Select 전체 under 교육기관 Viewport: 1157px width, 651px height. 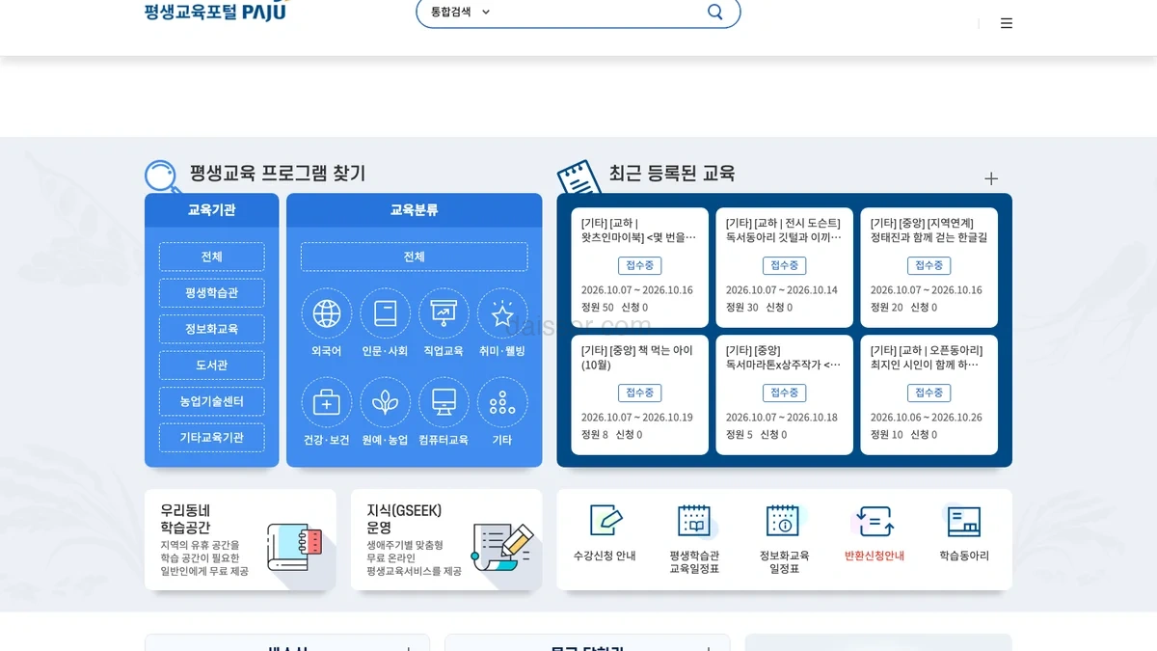(212, 257)
